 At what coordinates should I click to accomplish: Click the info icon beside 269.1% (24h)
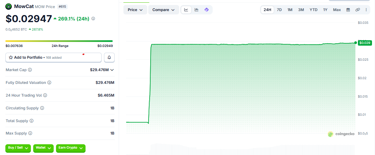pyautogui.click(x=93, y=18)
